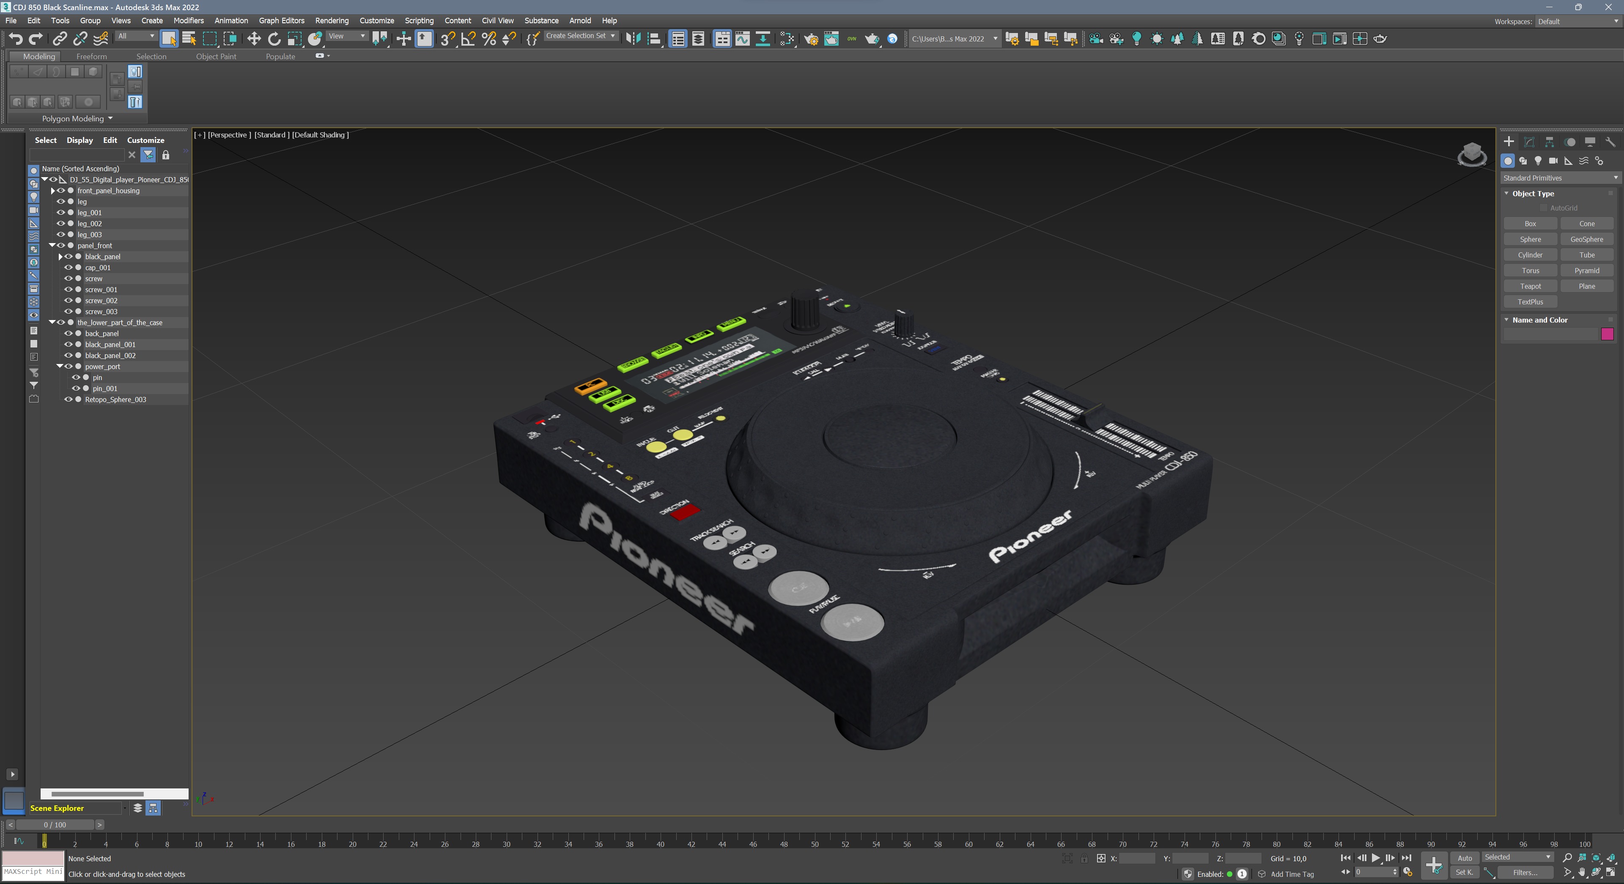Hide the leg_001 object eye icon
The width and height of the screenshot is (1624, 884).
[60, 213]
